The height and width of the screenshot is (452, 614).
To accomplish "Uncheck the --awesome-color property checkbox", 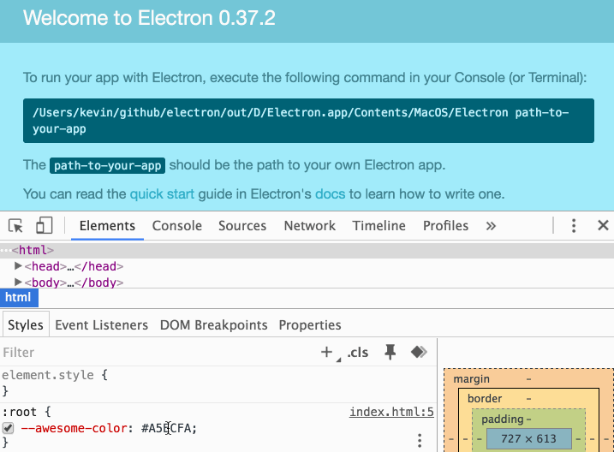I will click(8, 428).
